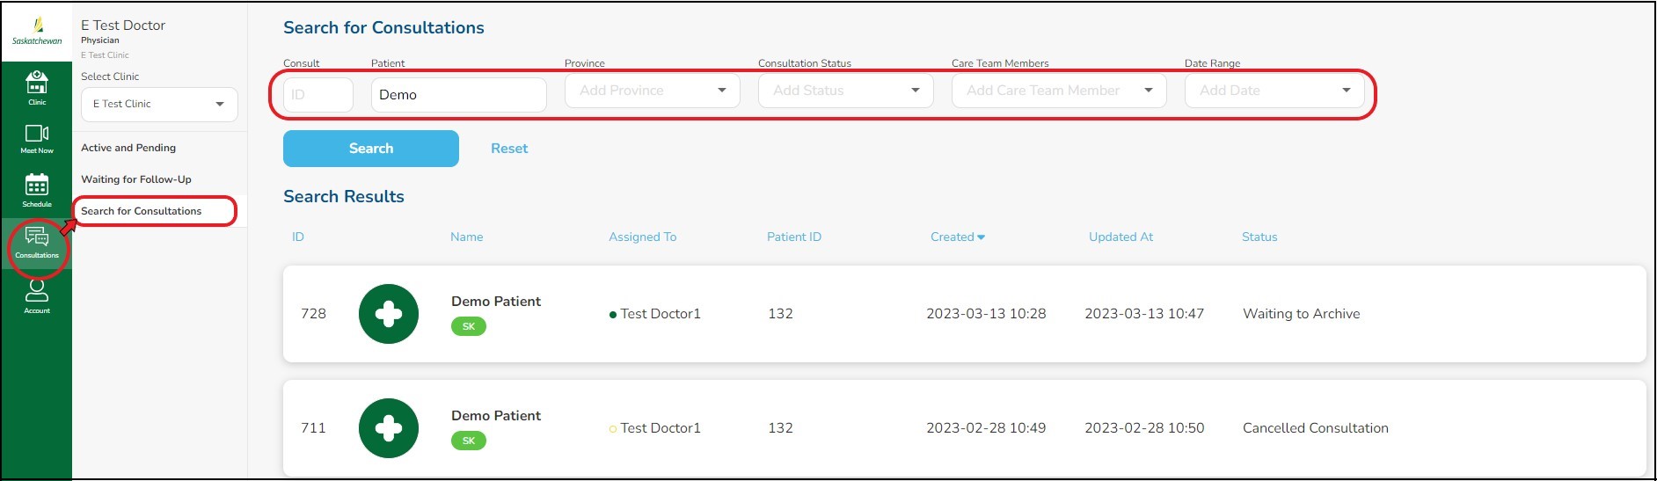
Task: Open Waiting for Follow-Up list
Action: (x=136, y=179)
